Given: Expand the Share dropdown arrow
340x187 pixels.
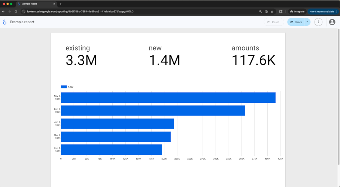Looking at the screenshot, I should [307, 22].
